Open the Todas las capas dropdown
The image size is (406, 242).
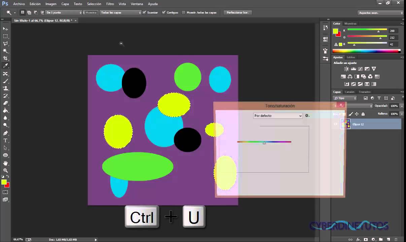click(x=121, y=12)
